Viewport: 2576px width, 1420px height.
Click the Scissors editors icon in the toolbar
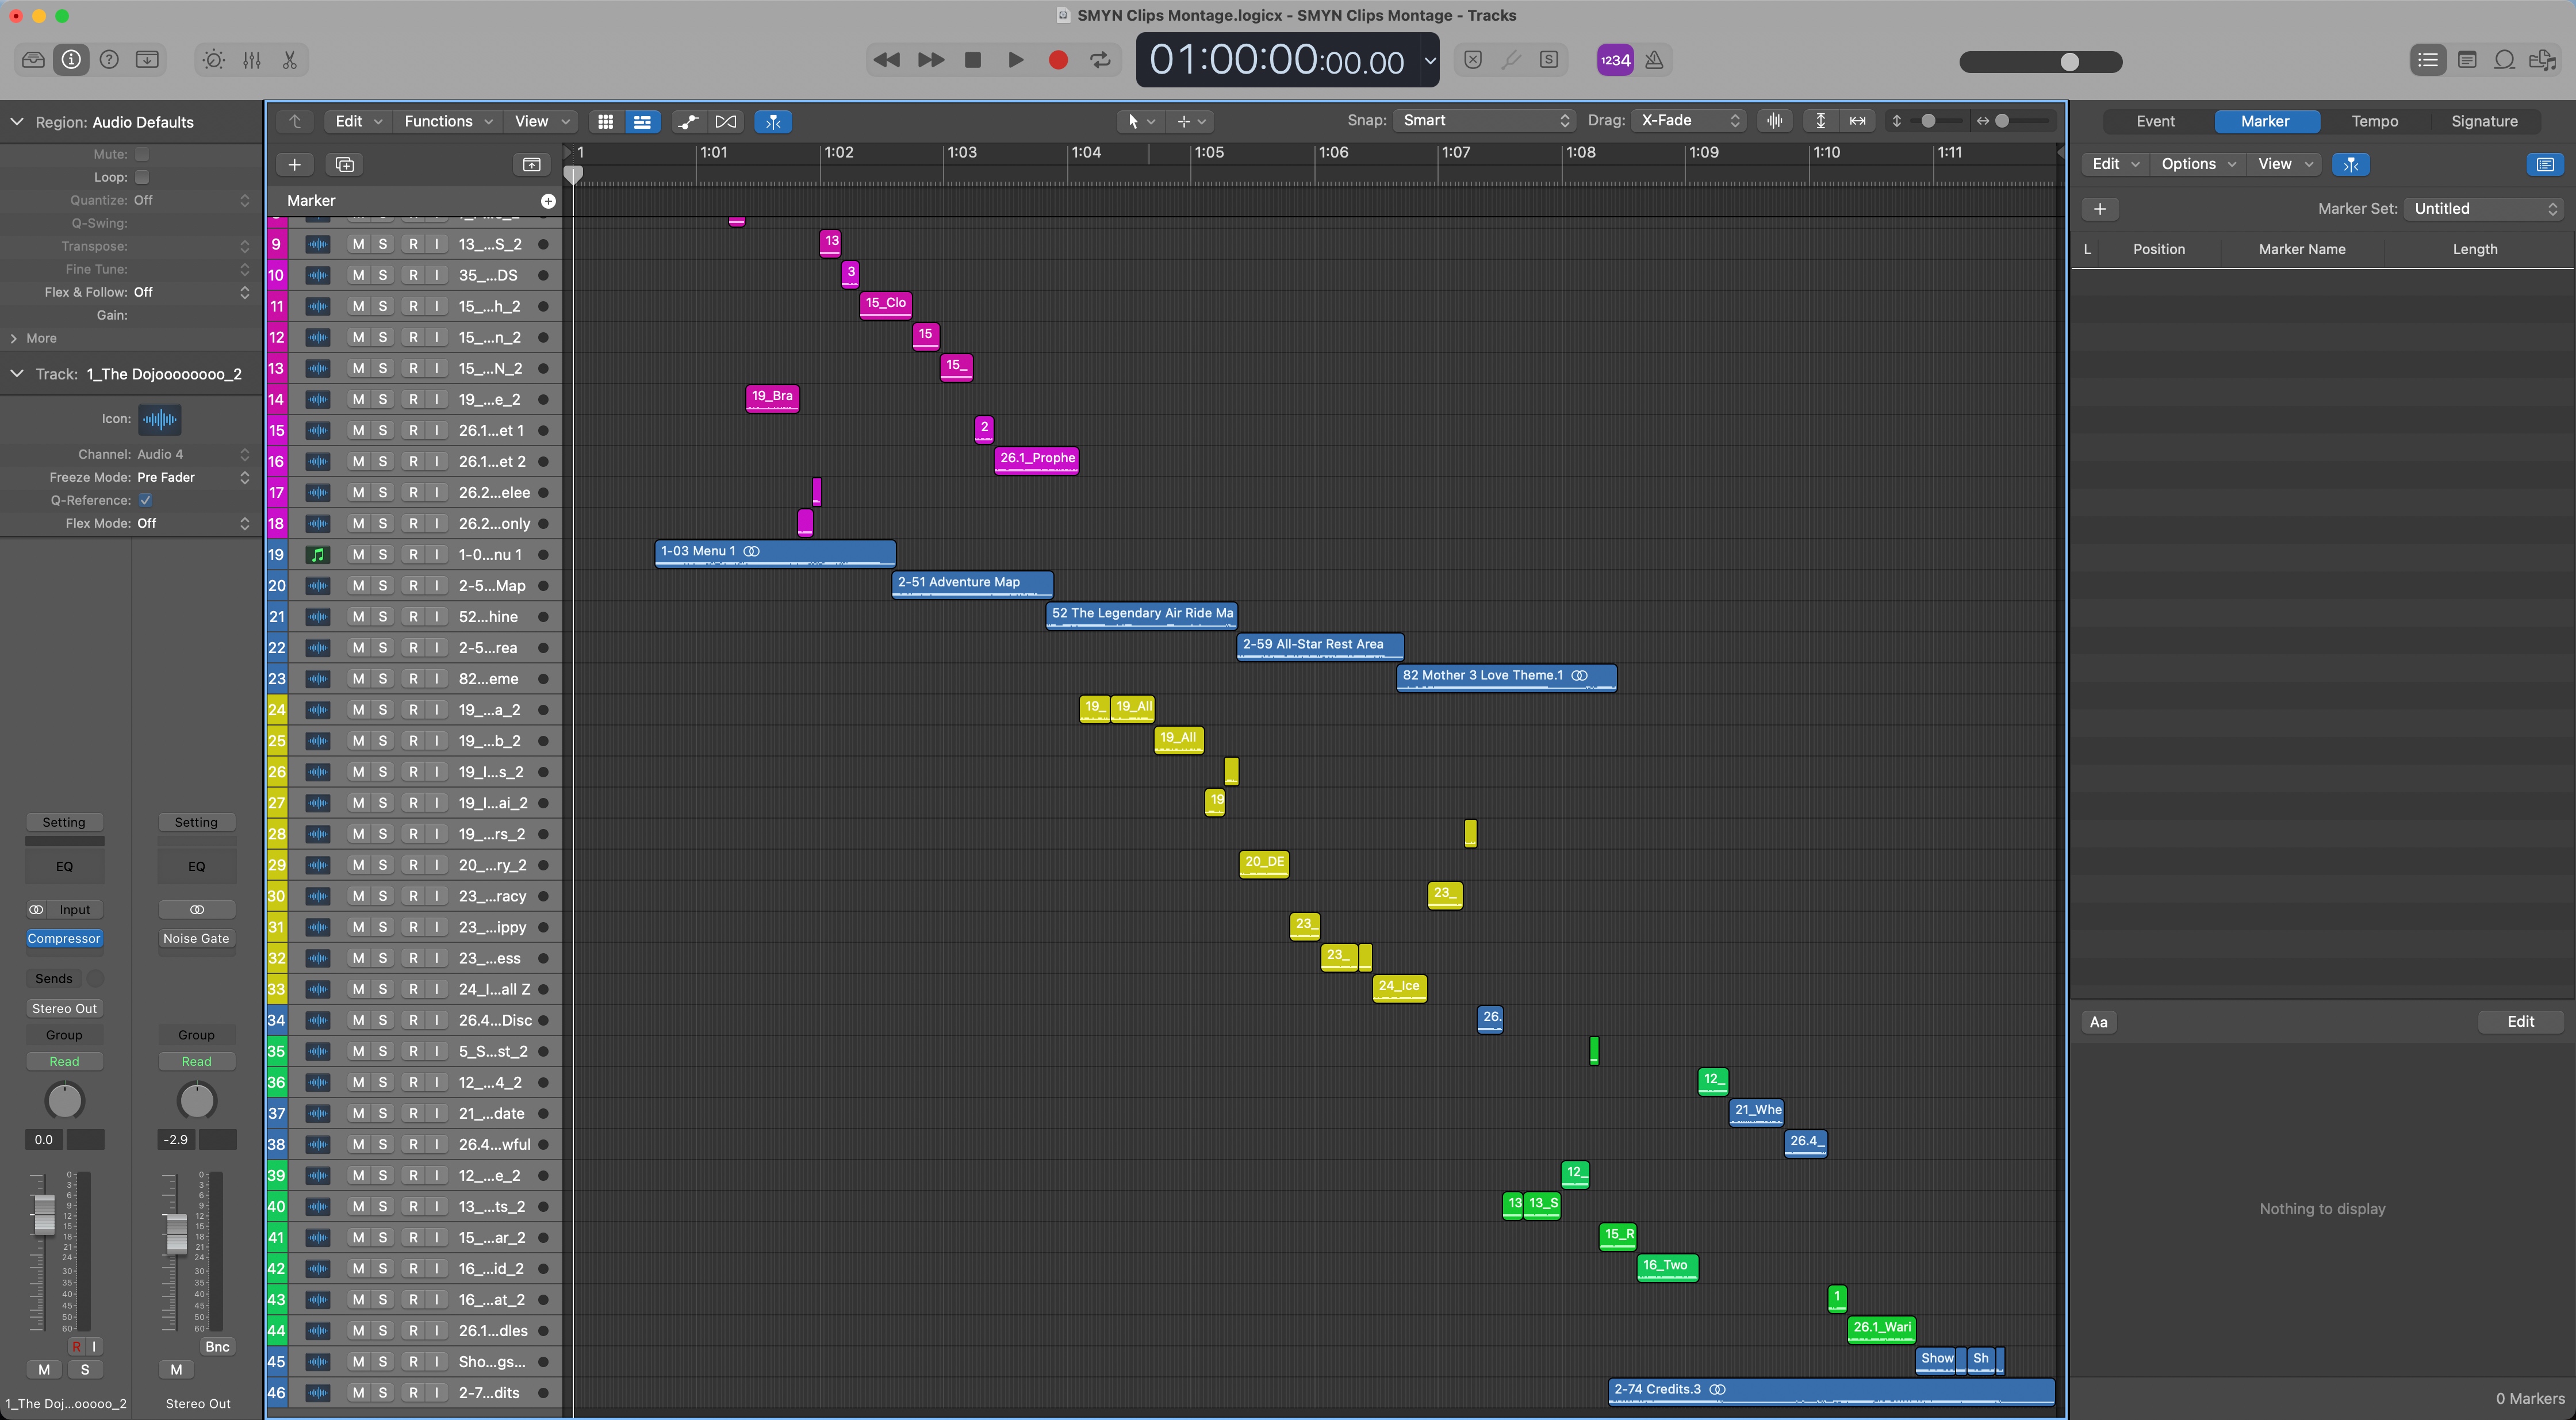[290, 60]
